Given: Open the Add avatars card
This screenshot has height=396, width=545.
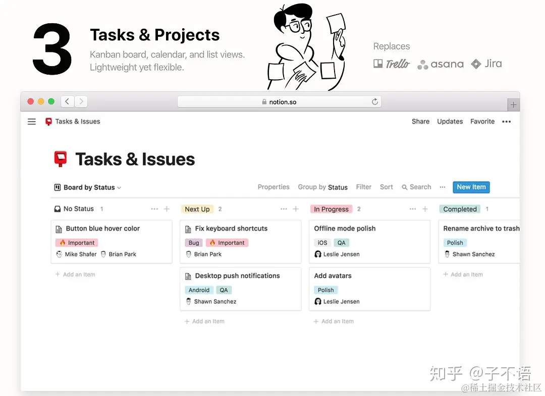Looking at the screenshot, I should (370, 289).
